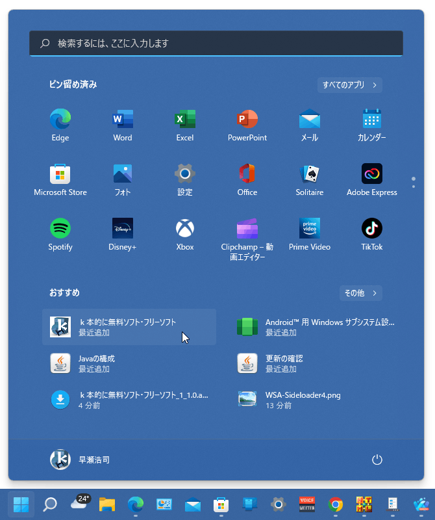Launch Adobe Express app
435x520 pixels.
[x=372, y=180]
